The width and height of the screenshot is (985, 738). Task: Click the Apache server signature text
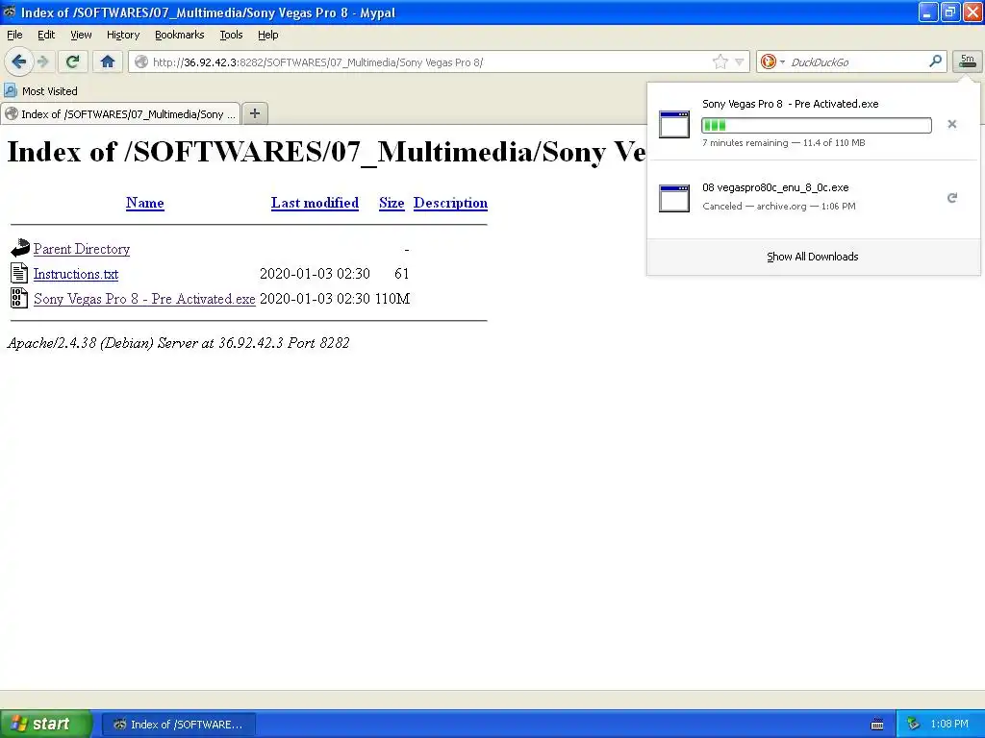click(178, 343)
